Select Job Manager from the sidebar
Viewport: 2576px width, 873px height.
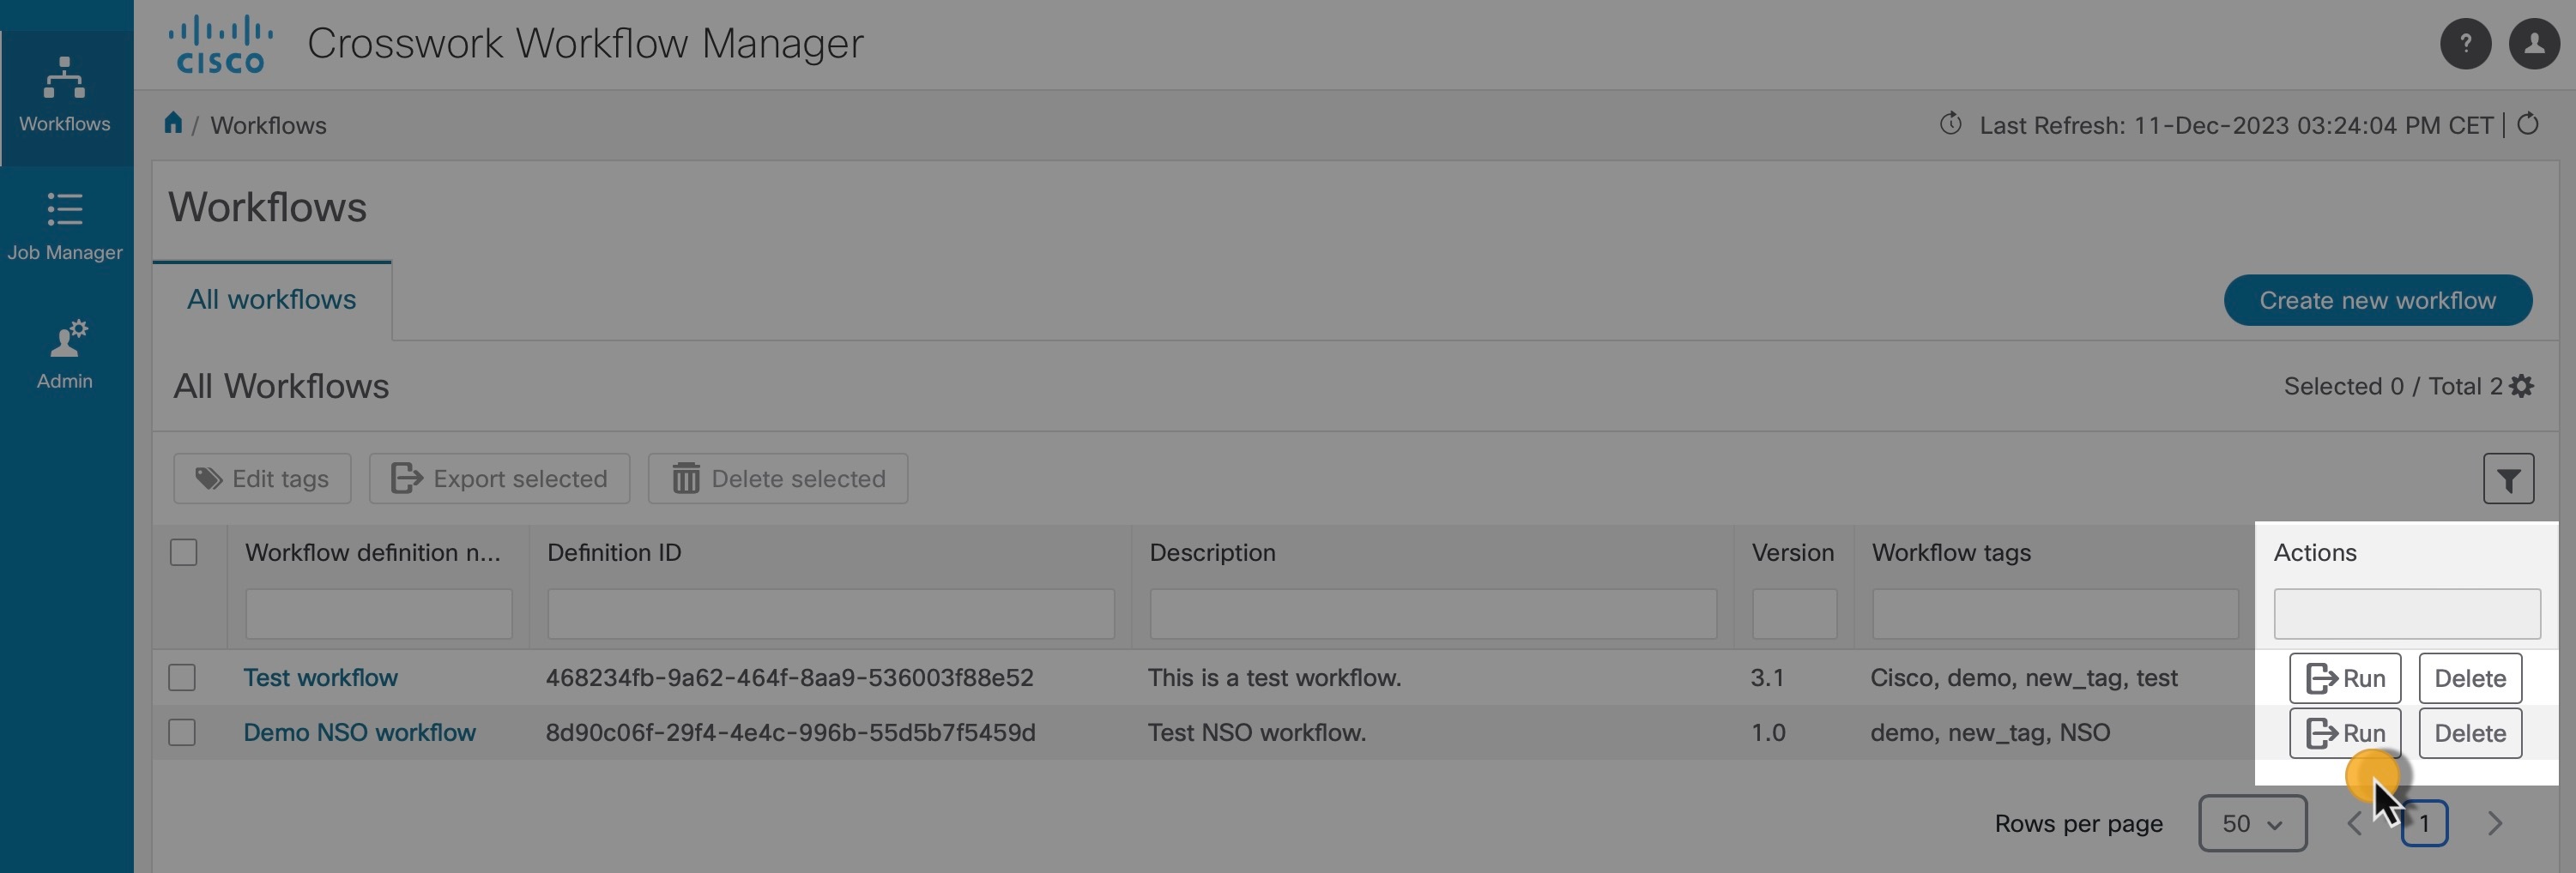[64, 225]
